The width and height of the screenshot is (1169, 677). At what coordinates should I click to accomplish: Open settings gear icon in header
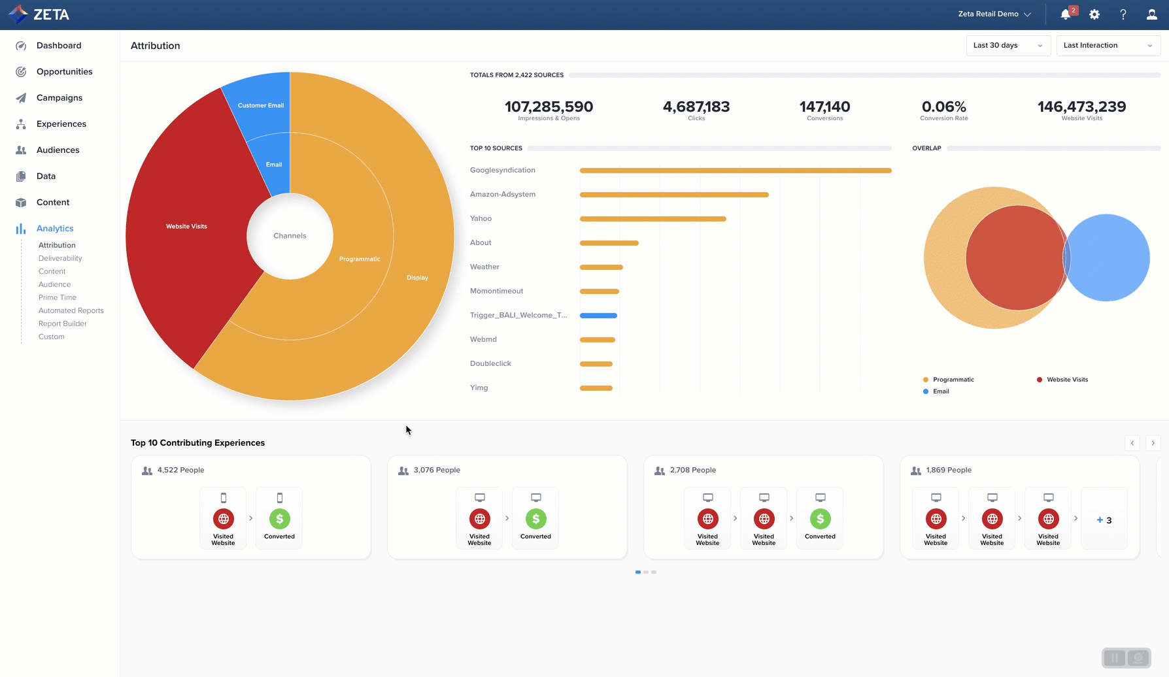coord(1094,14)
